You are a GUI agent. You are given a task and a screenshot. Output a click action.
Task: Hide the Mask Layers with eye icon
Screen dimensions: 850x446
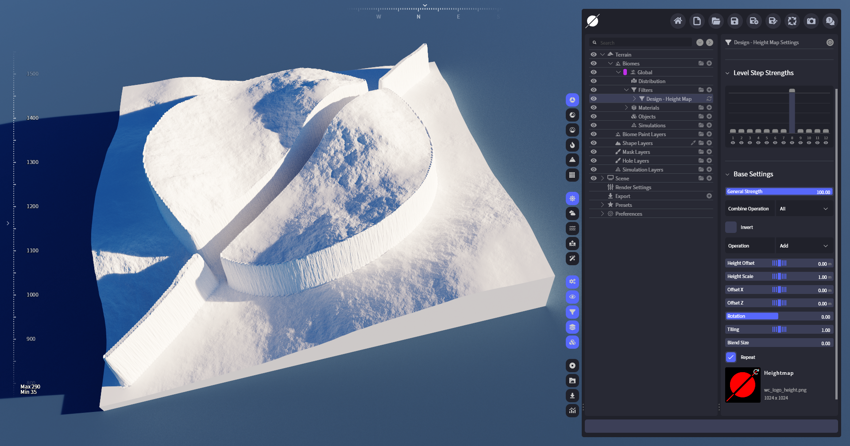[594, 152]
